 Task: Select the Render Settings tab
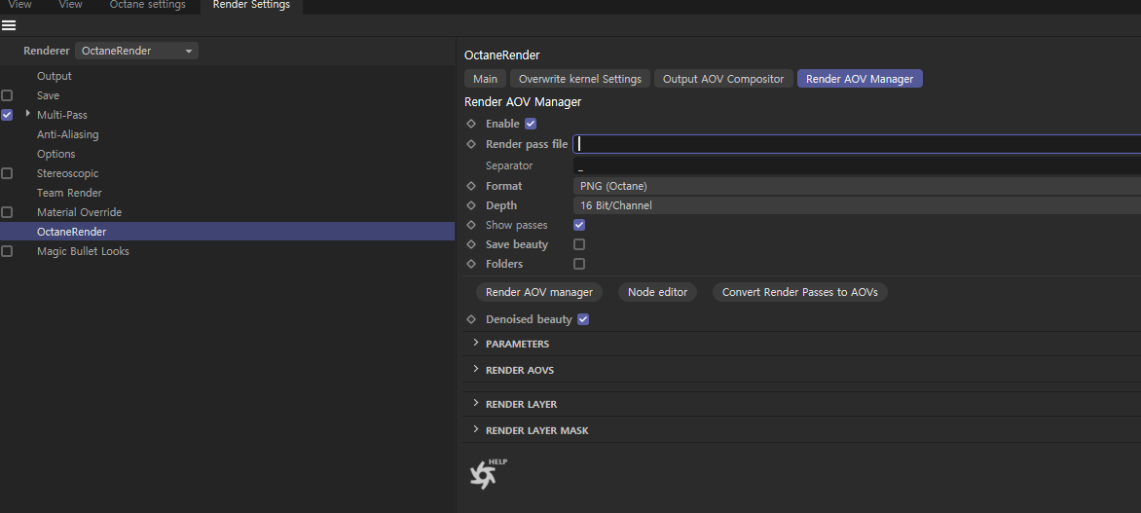coord(251,5)
